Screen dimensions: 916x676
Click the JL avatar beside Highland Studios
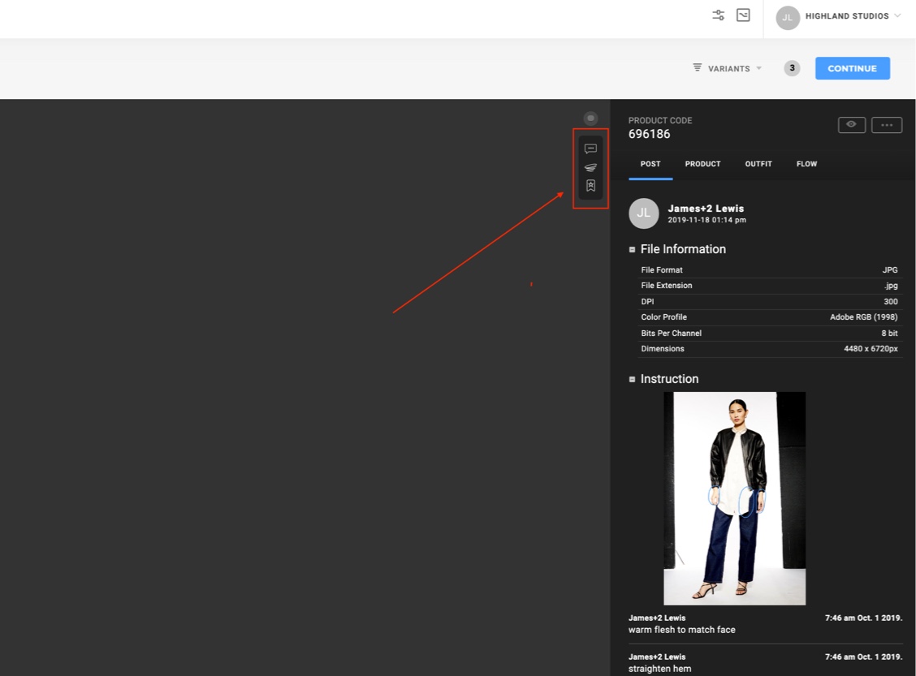[x=788, y=18]
